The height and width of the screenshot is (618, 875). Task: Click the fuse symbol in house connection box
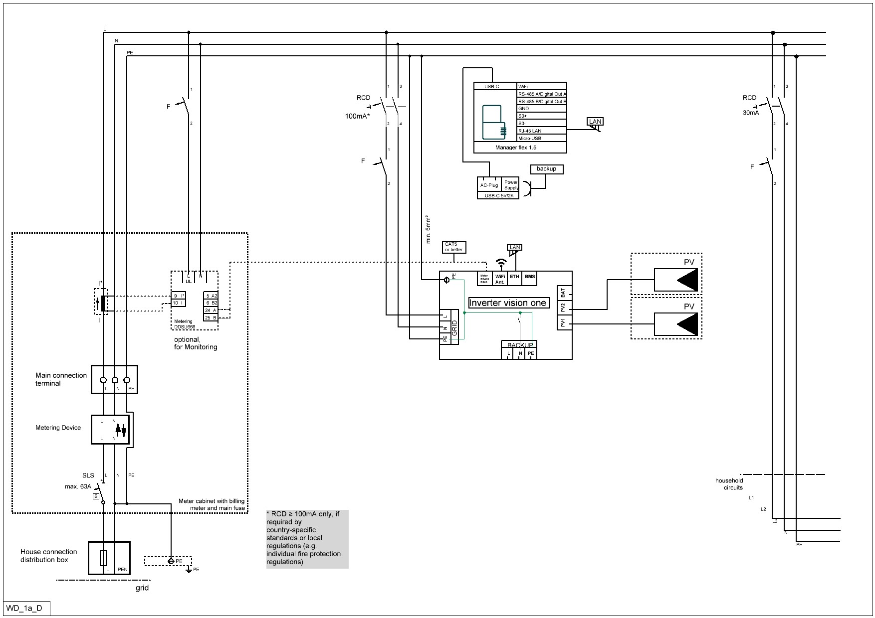103,558
